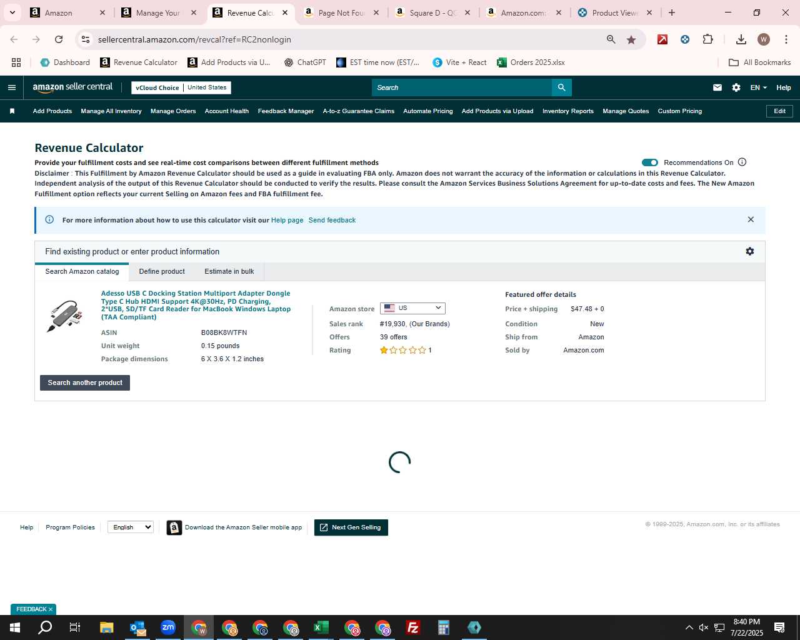This screenshot has width=800, height=640.
Task: Open the messages envelope icon
Action: pos(717,87)
